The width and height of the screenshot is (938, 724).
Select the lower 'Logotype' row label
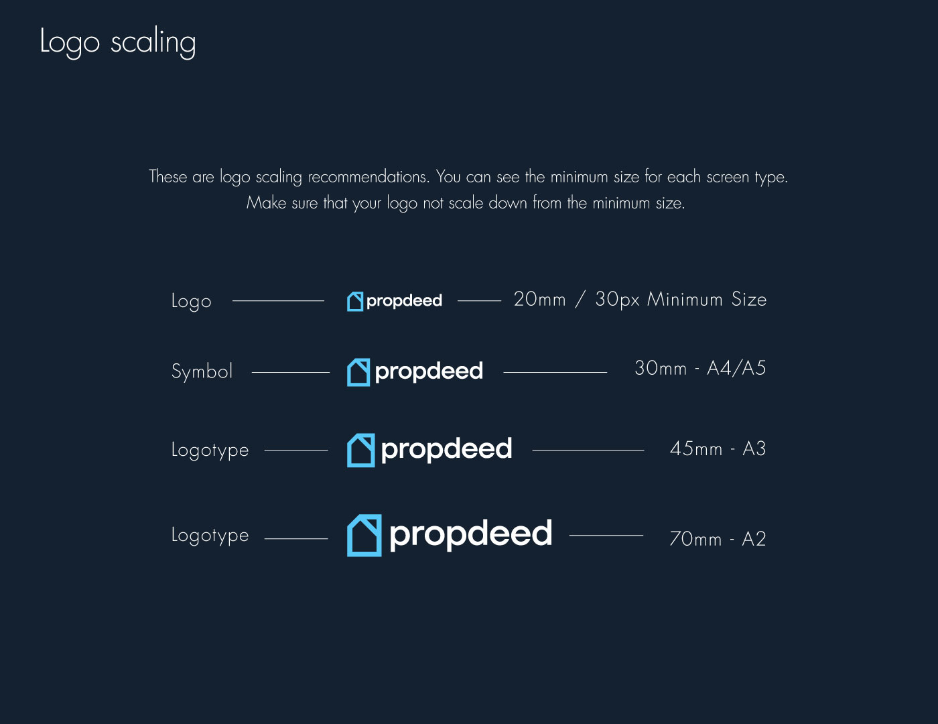click(x=210, y=535)
